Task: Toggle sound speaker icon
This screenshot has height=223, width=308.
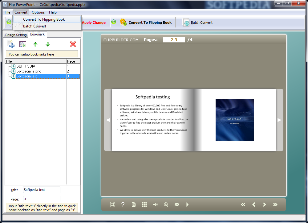Action: click(x=155, y=204)
